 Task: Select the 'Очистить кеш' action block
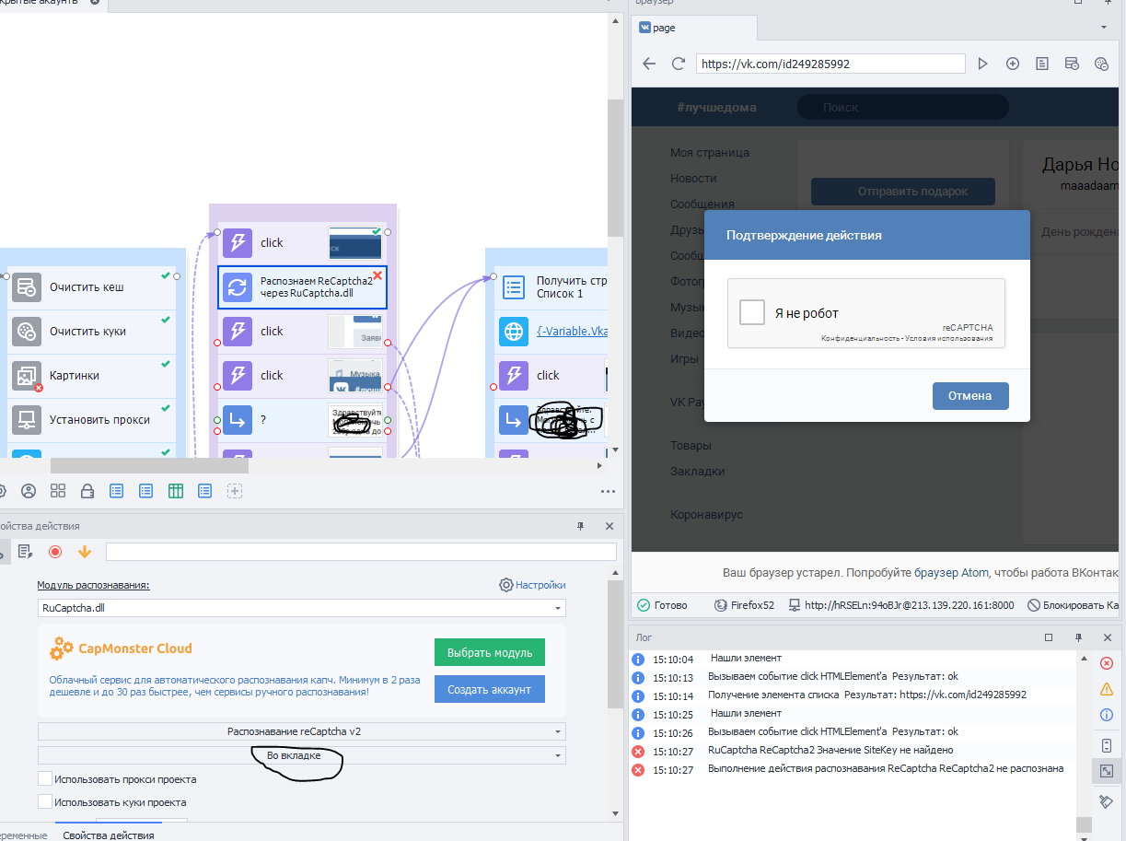(x=92, y=287)
